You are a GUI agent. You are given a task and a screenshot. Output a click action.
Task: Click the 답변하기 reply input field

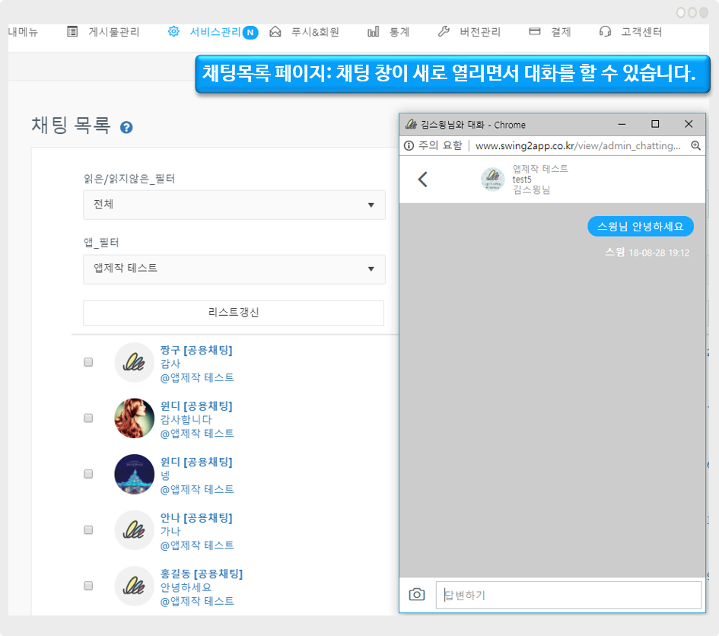click(568, 595)
